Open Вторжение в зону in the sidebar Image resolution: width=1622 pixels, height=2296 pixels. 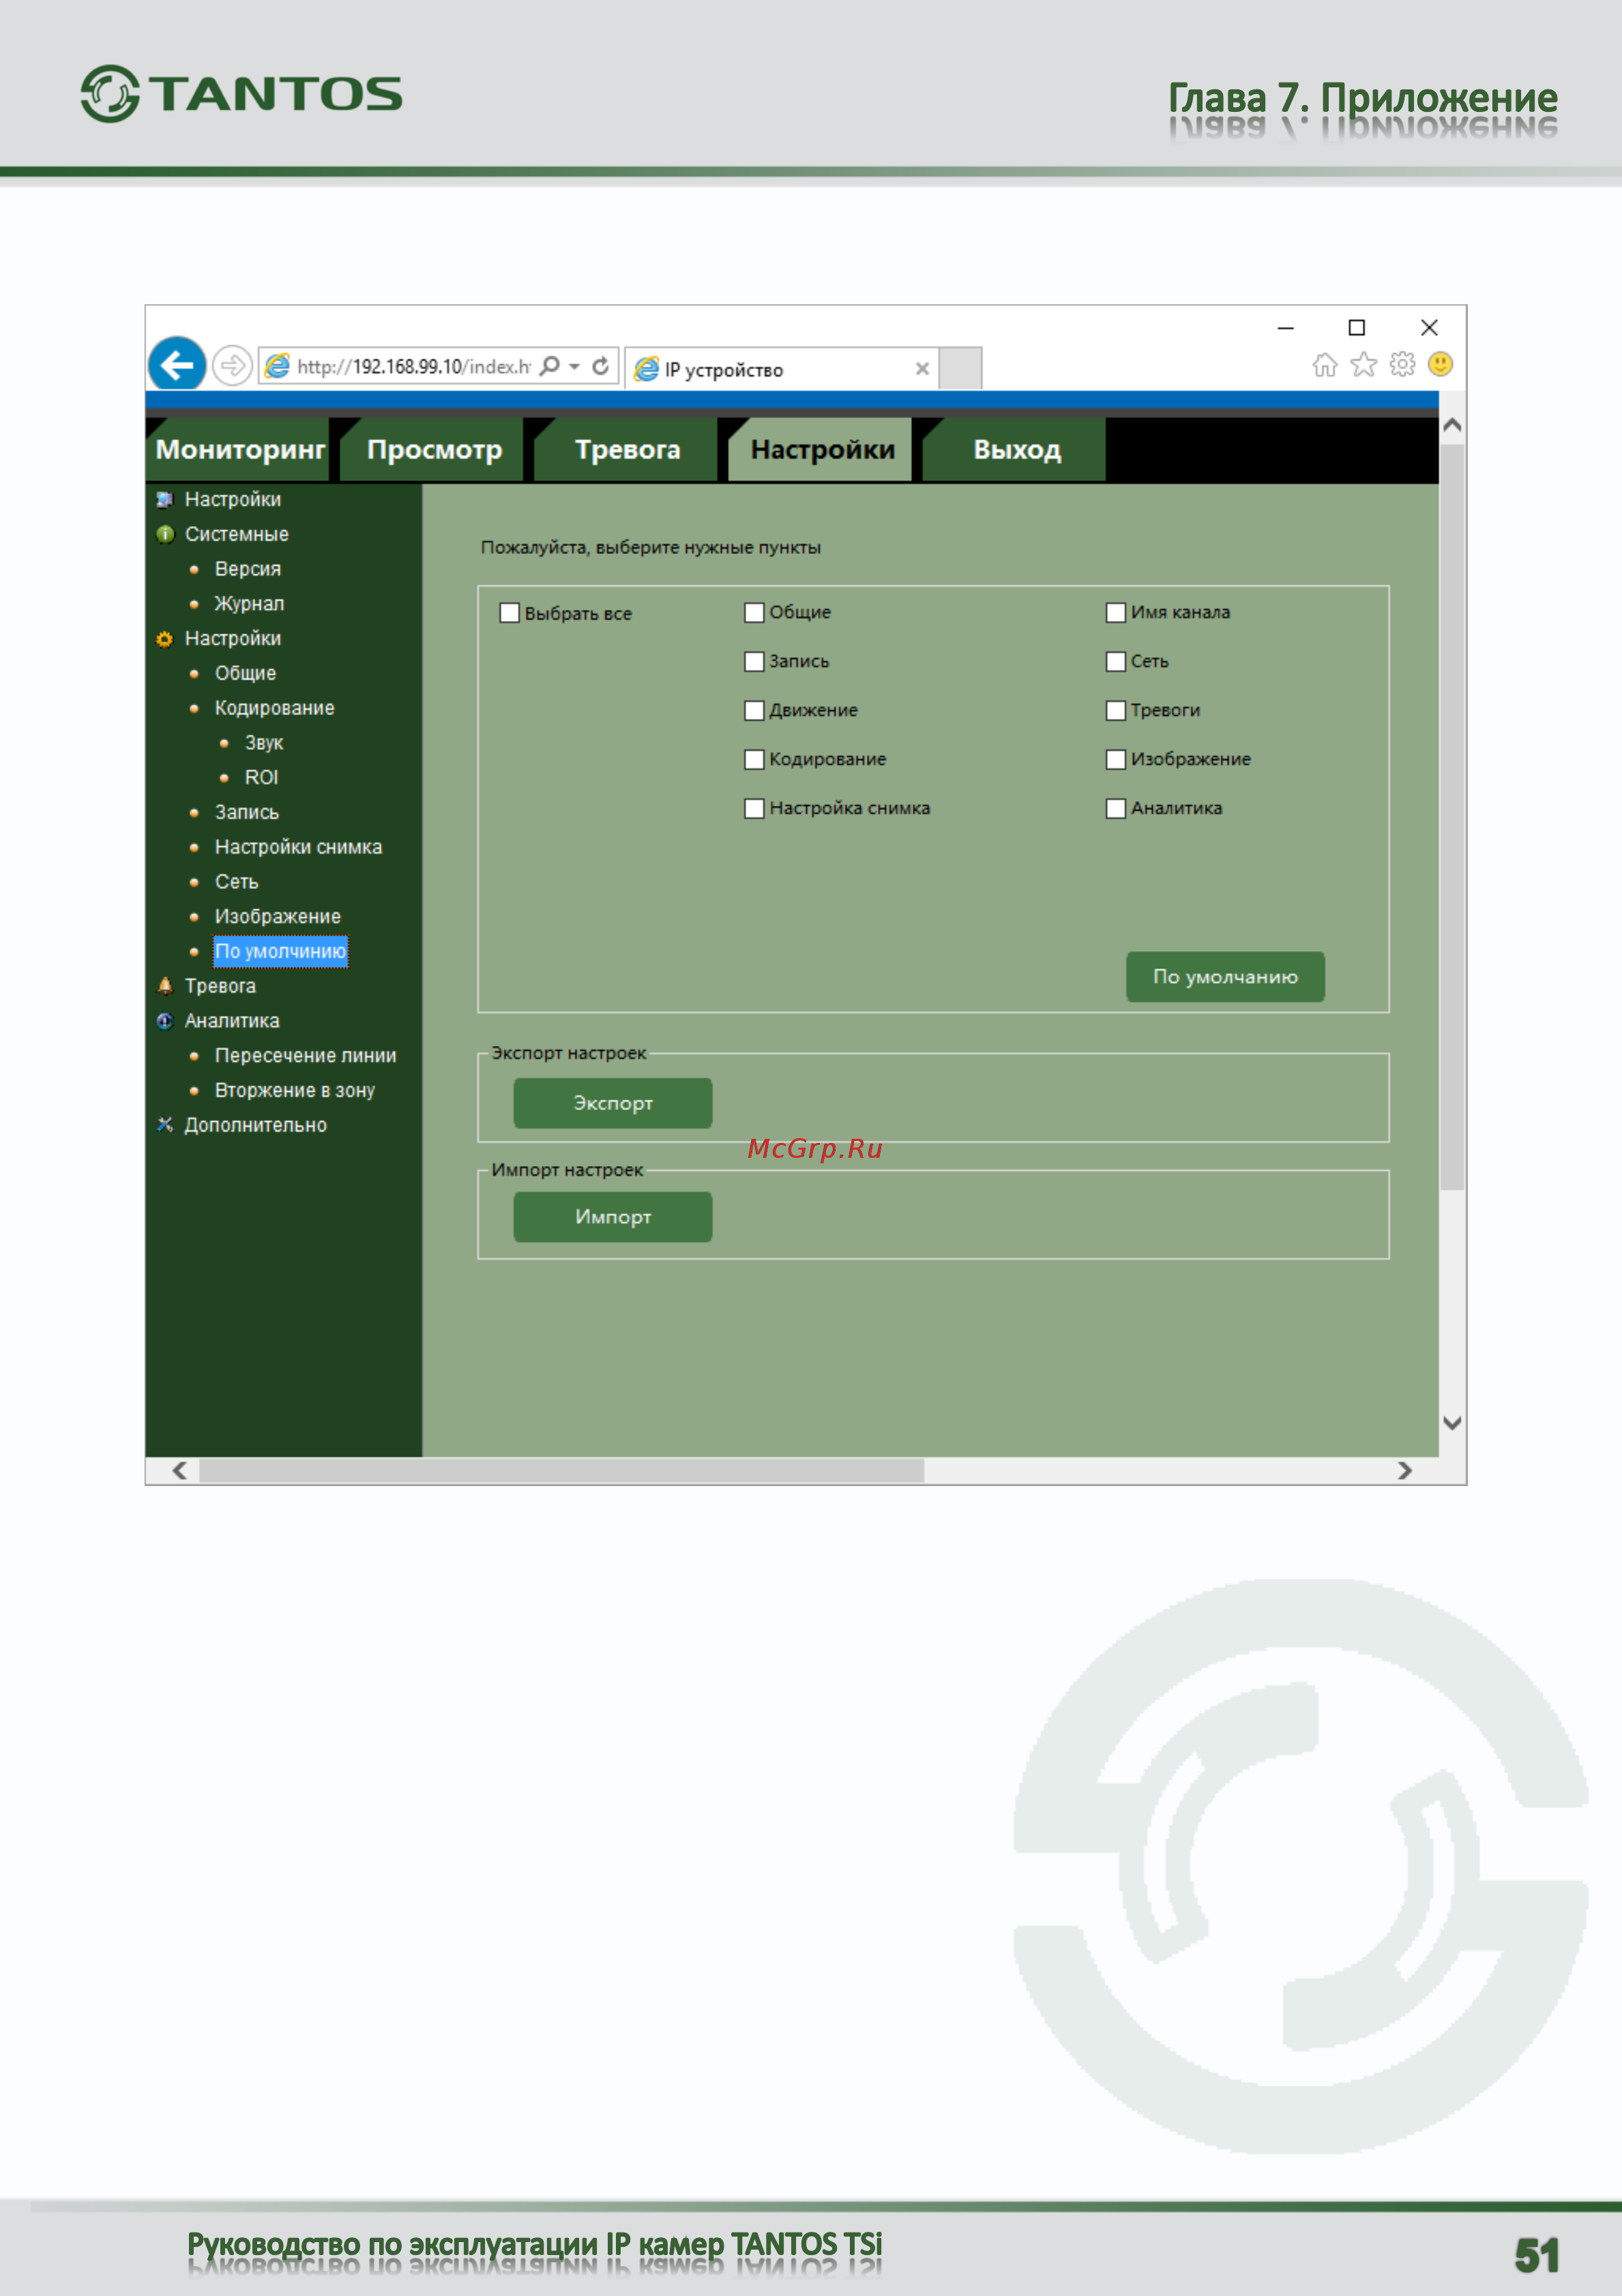(x=294, y=1090)
